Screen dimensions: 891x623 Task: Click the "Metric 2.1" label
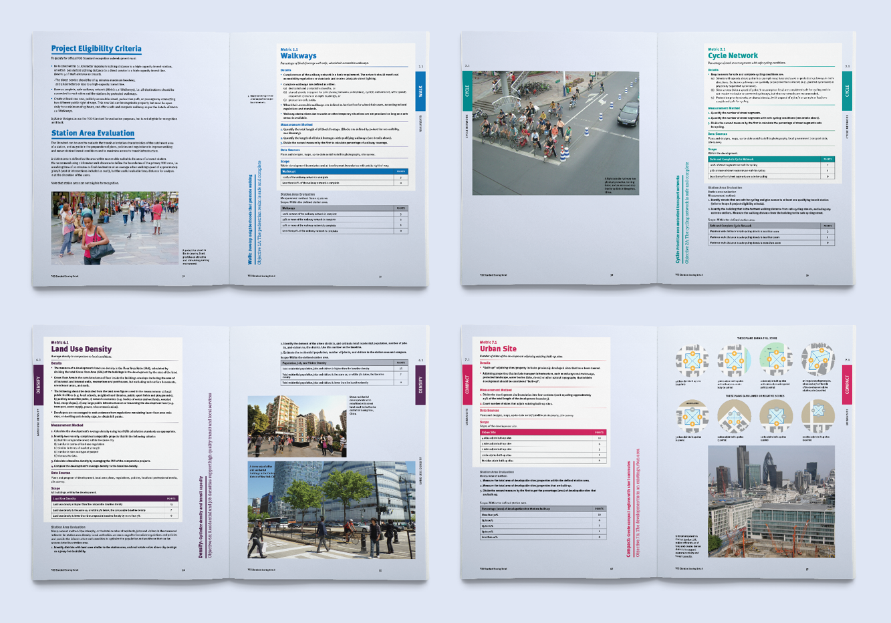tap(717, 49)
